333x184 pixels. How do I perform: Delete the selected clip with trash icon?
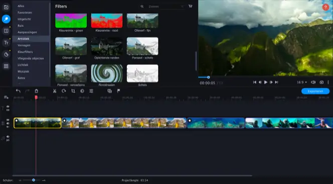36,91
